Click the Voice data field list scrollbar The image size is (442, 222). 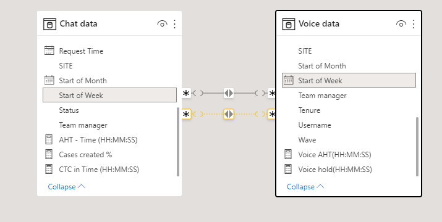(x=417, y=147)
